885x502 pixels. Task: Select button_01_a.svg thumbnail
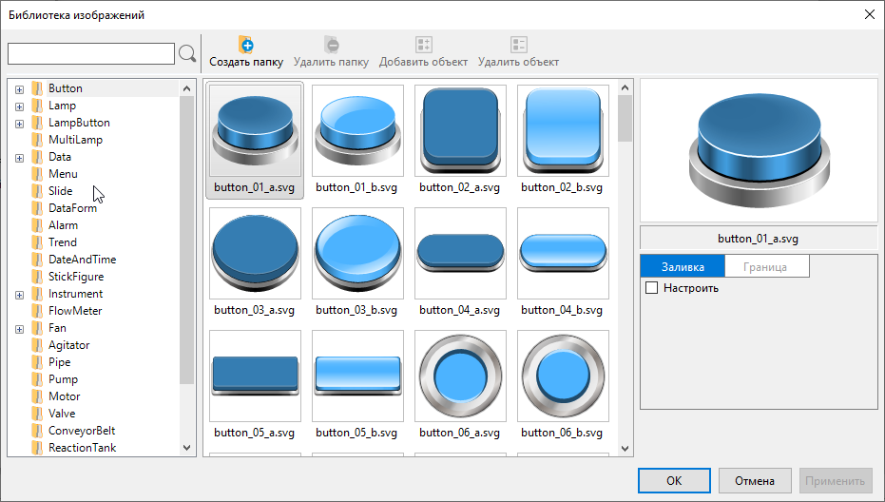click(x=255, y=130)
